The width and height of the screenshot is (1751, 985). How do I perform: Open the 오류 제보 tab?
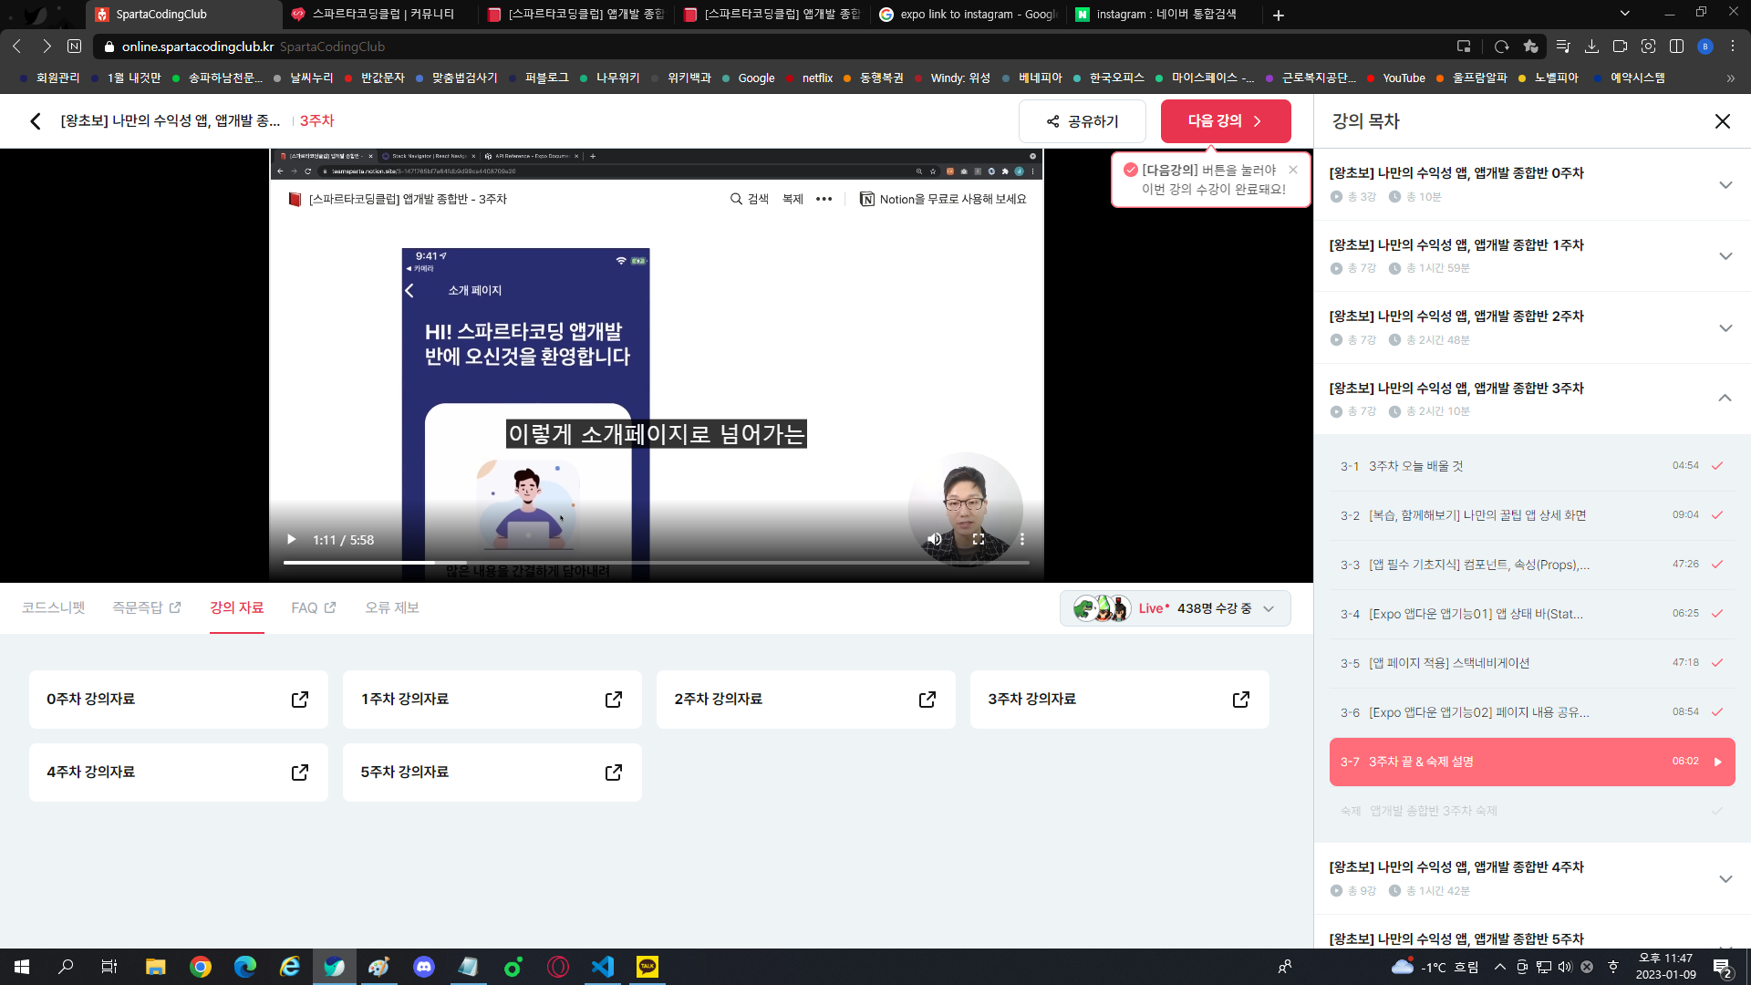point(392,607)
